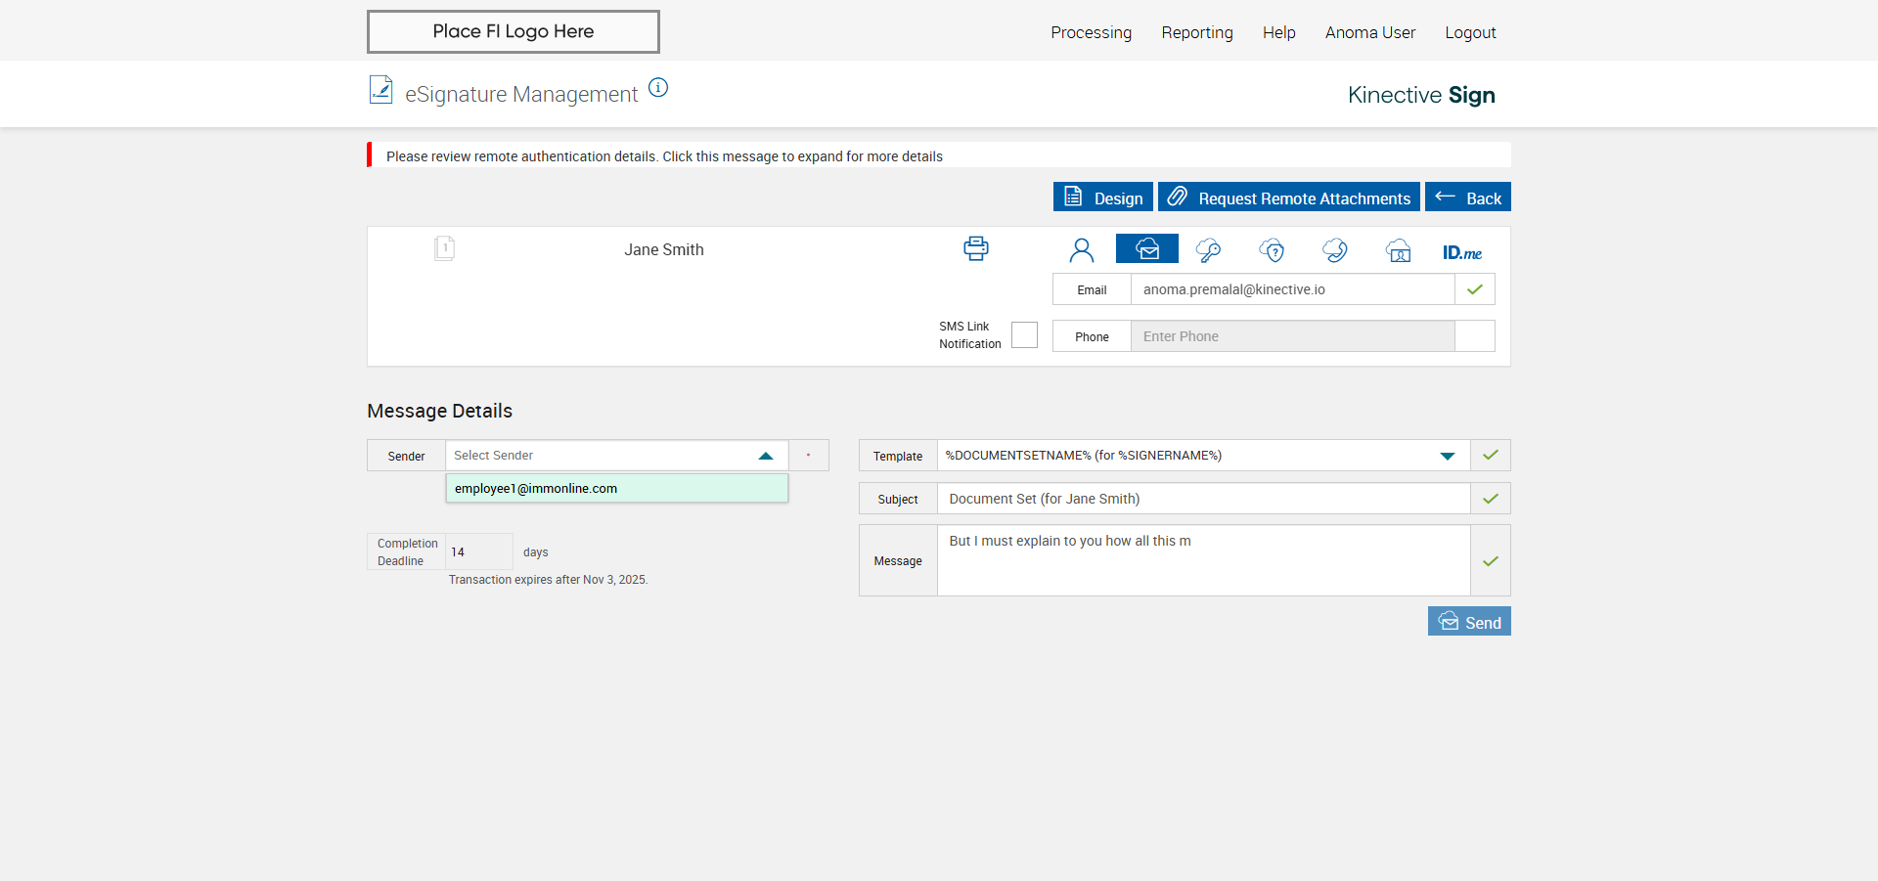Image resolution: width=1878 pixels, height=881 pixels.
Task: Expand the red remote authentication details message
Action: (x=664, y=156)
